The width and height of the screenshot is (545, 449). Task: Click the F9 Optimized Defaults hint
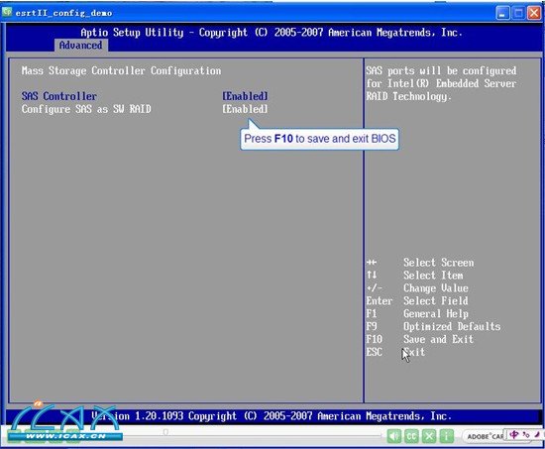tap(433, 326)
